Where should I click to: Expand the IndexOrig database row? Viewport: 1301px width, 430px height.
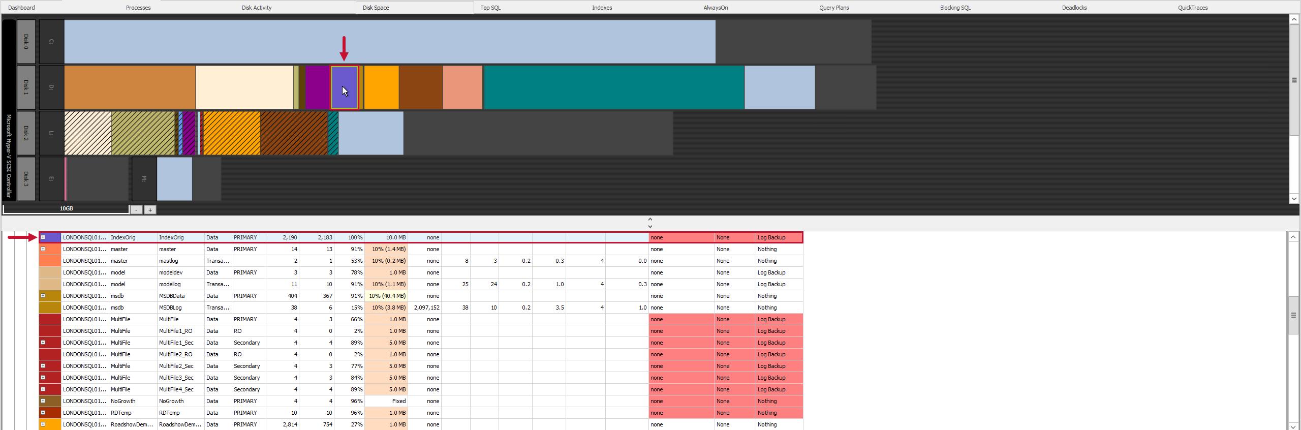pos(43,237)
